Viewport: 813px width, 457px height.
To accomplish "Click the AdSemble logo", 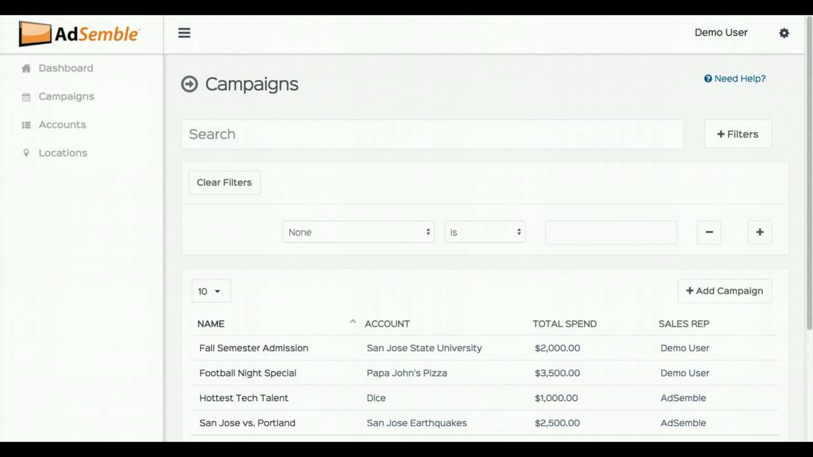I will (x=79, y=34).
